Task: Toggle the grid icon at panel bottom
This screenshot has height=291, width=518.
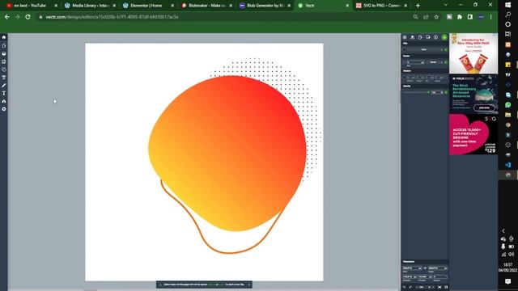Action: 446,288
